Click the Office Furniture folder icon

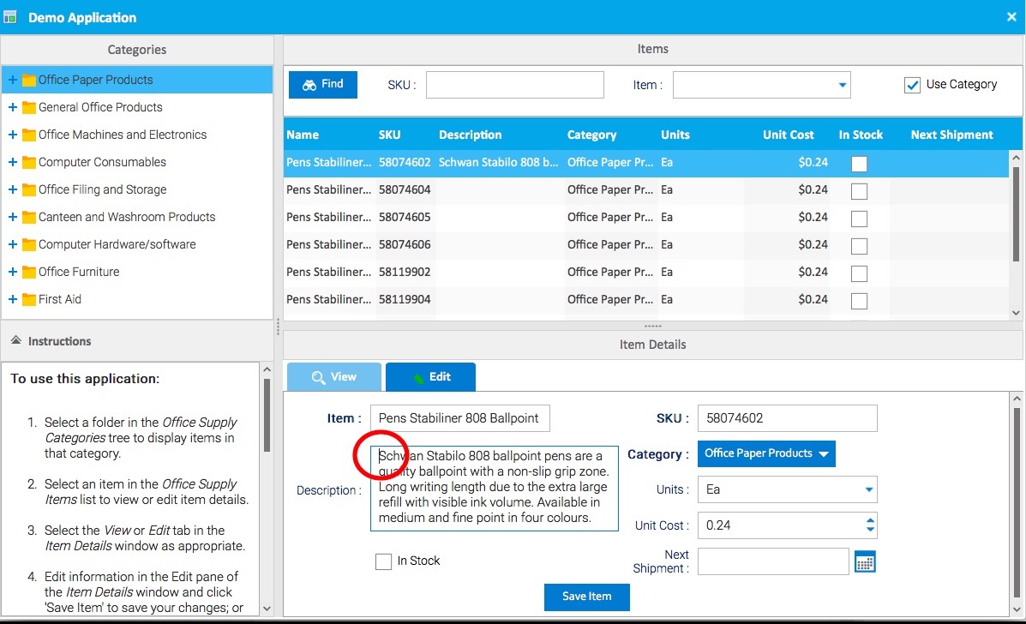click(29, 273)
